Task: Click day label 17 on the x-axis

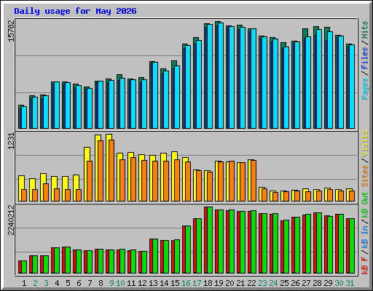Action: (197, 283)
